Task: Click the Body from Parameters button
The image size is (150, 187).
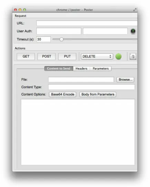Action: pyautogui.click(x=98, y=94)
